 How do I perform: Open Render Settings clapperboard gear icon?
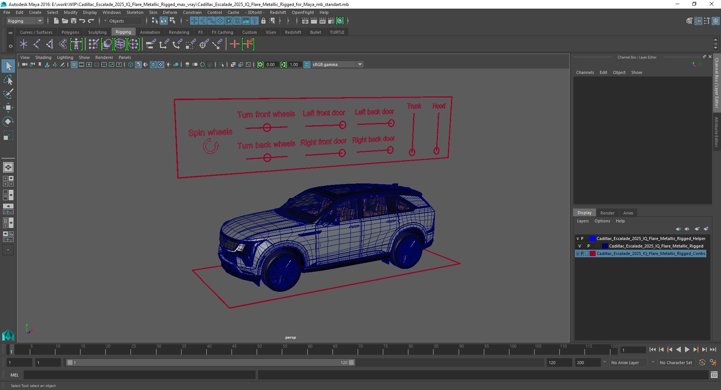click(331, 21)
